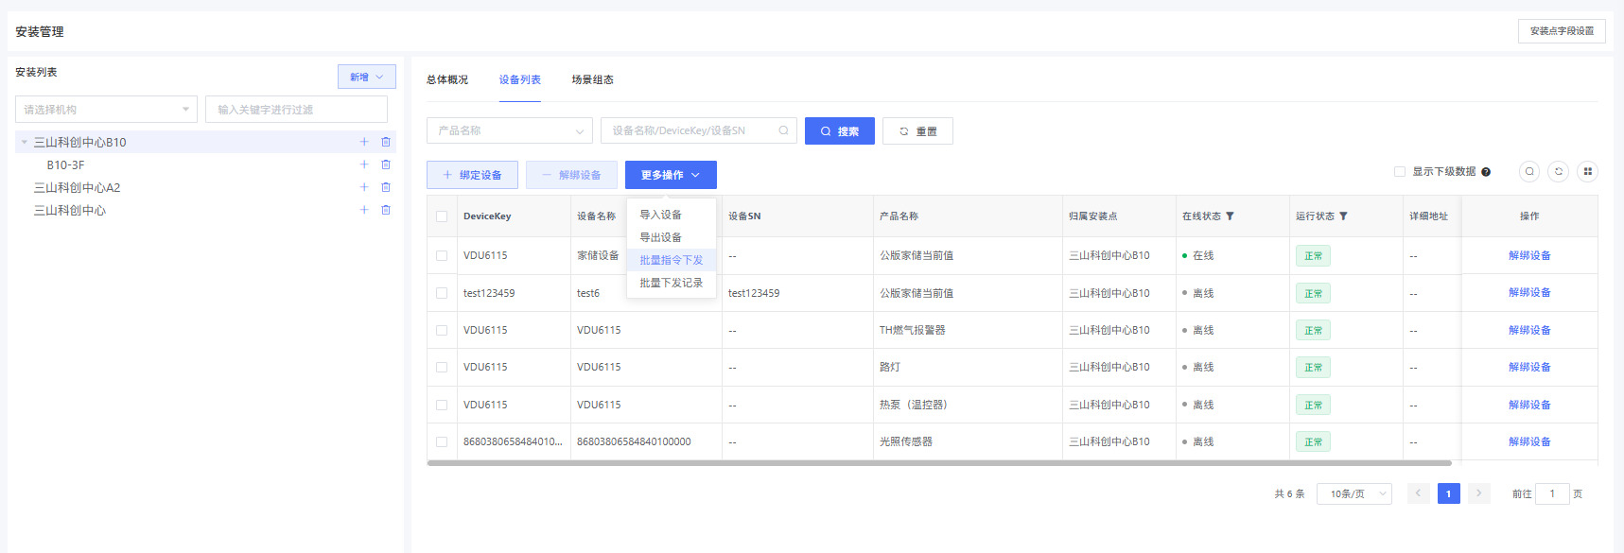Click the filter icon on 在线状态 column
1624x553 pixels.
pos(1230,216)
